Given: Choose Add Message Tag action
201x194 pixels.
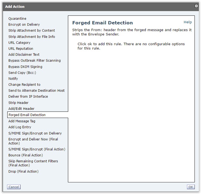Looking at the screenshot, I should click(22, 121).
